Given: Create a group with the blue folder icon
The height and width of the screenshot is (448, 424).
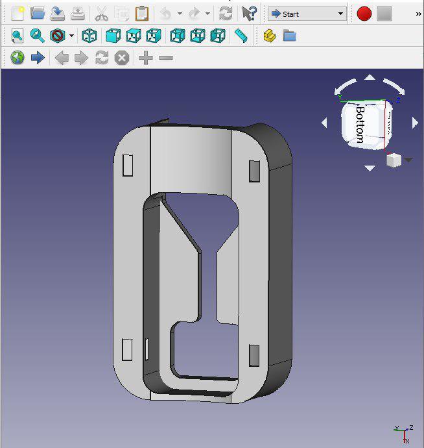Looking at the screenshot, I should [x=290, y=36].
